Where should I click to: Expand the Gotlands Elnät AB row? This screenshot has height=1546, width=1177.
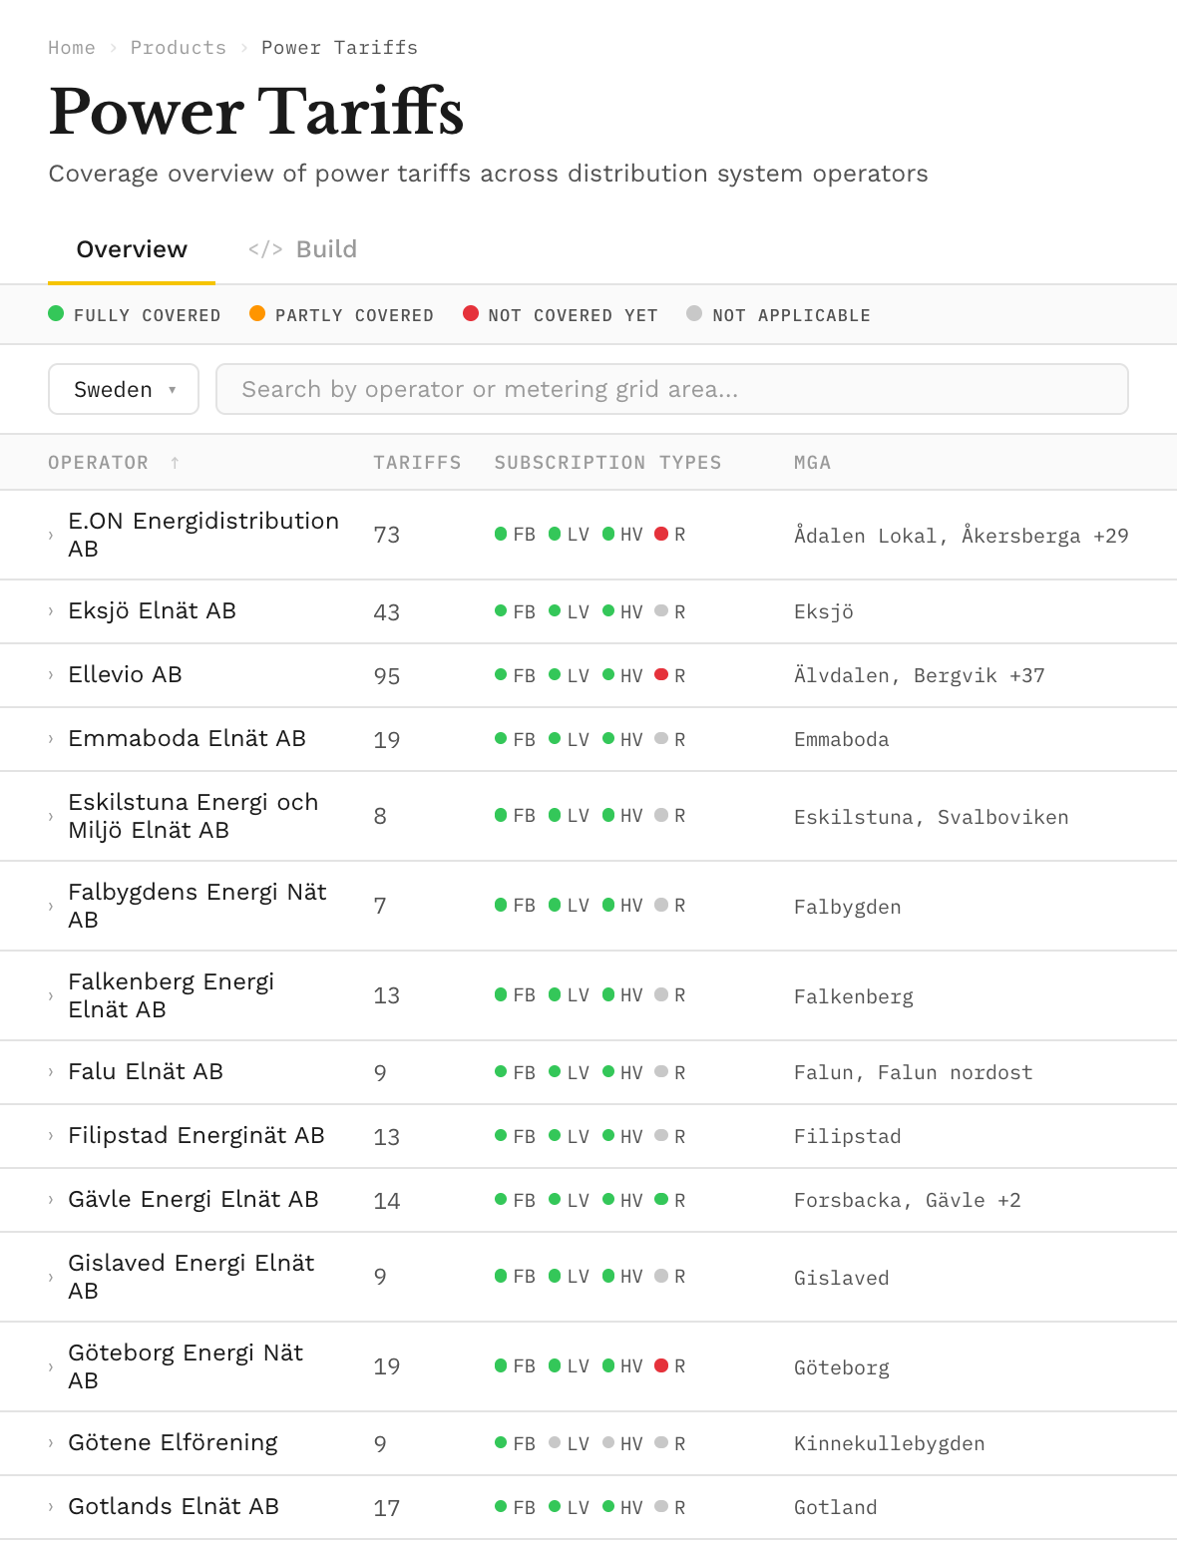[x=51, y=1507]
